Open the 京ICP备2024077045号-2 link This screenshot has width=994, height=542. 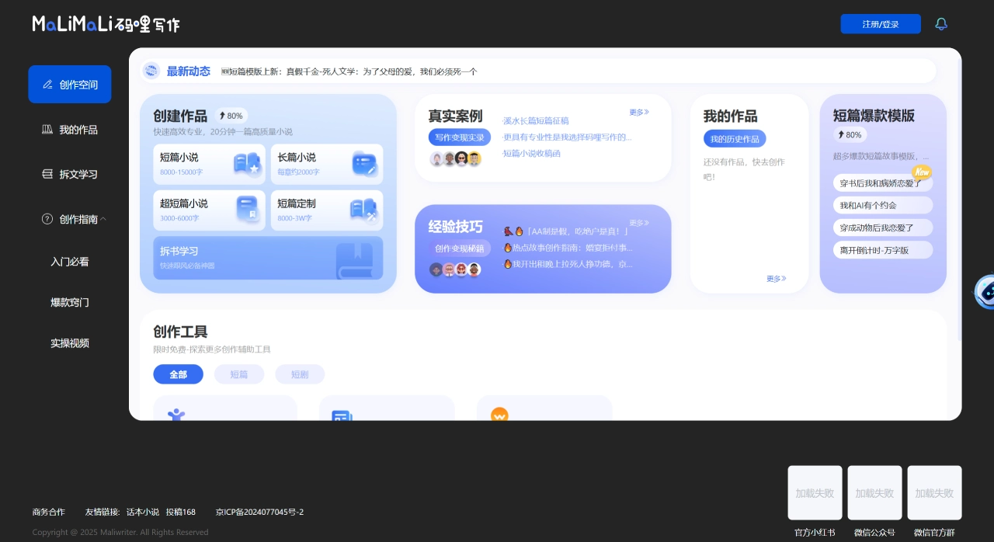tap(260, 512)
